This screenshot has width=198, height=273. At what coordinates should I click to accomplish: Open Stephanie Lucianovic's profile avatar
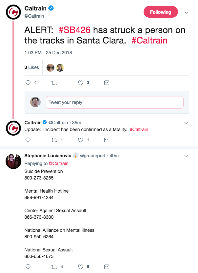click(14, 161)
